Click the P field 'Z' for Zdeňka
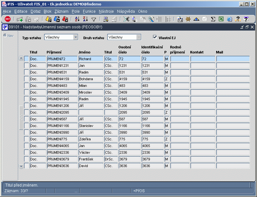Screen dimensions: 257x197 (167, 139)
